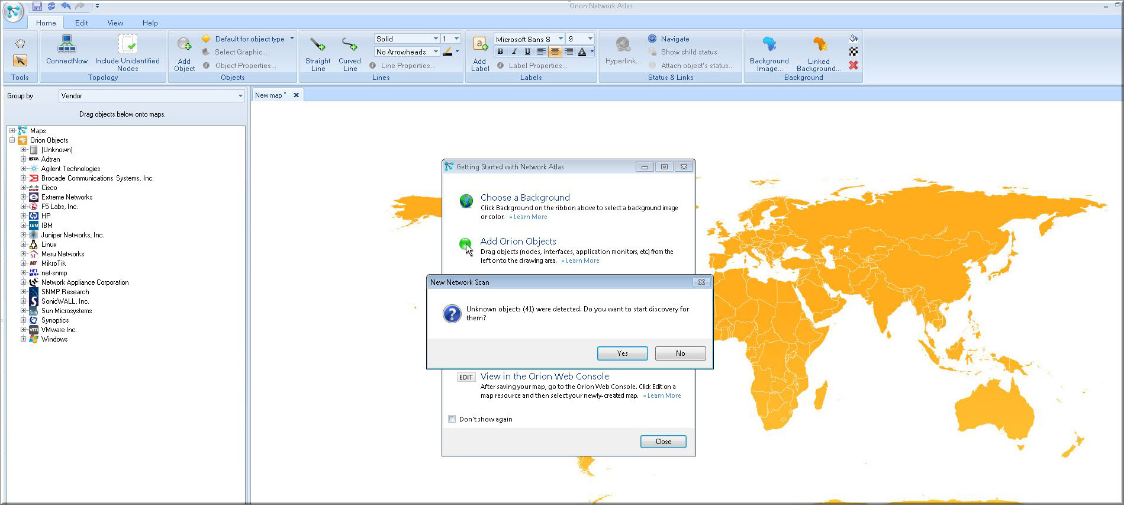This screenshot has height=505, width=1124.
Task: Toggle italic label formatting
Action: (514, 52)
